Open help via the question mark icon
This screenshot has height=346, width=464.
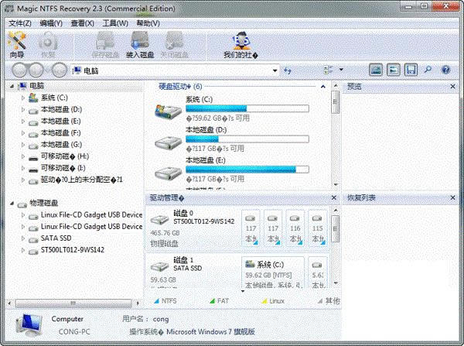(445, 70)
